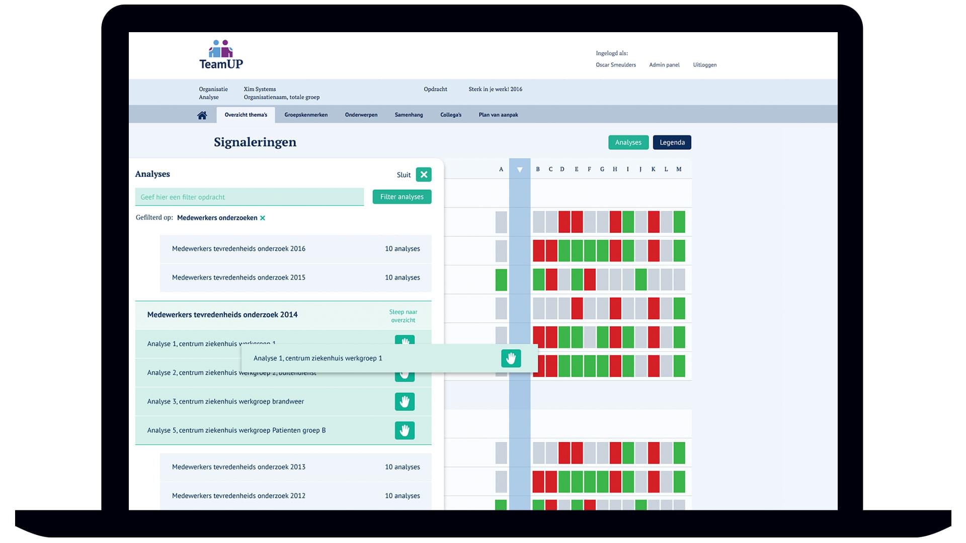This screenshot has height=543, width=966.
Task: Click column header H
Action: pos(615,169)
